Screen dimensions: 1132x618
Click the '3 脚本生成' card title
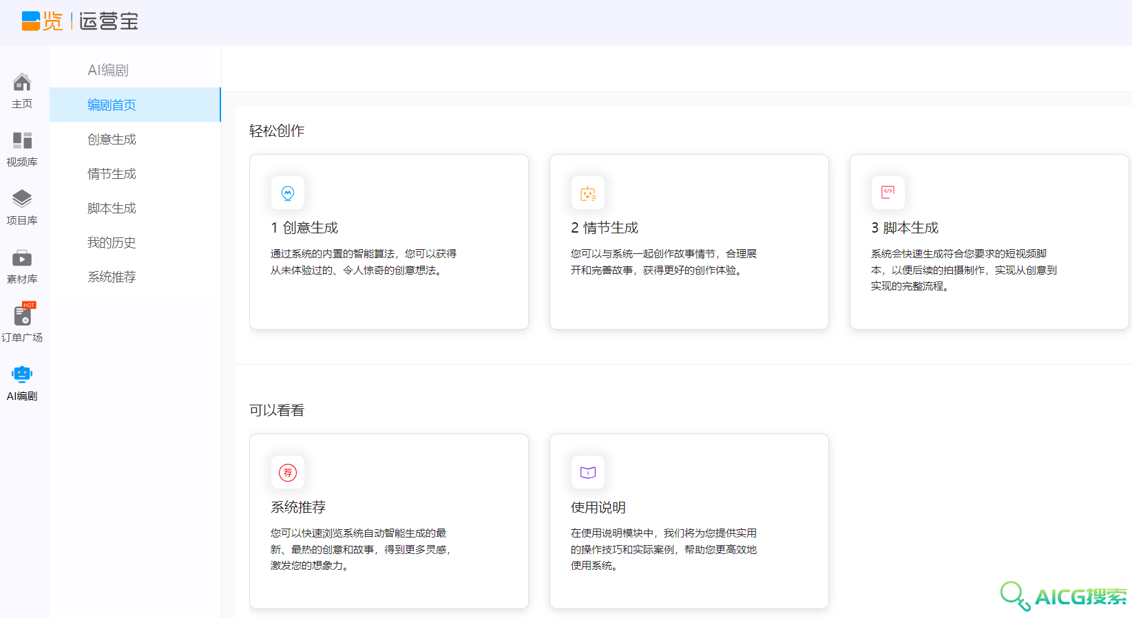point(905,228)
